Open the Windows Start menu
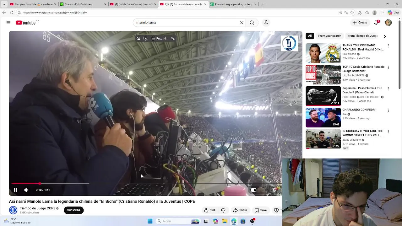The image size is (402, 226). point(150,221)
